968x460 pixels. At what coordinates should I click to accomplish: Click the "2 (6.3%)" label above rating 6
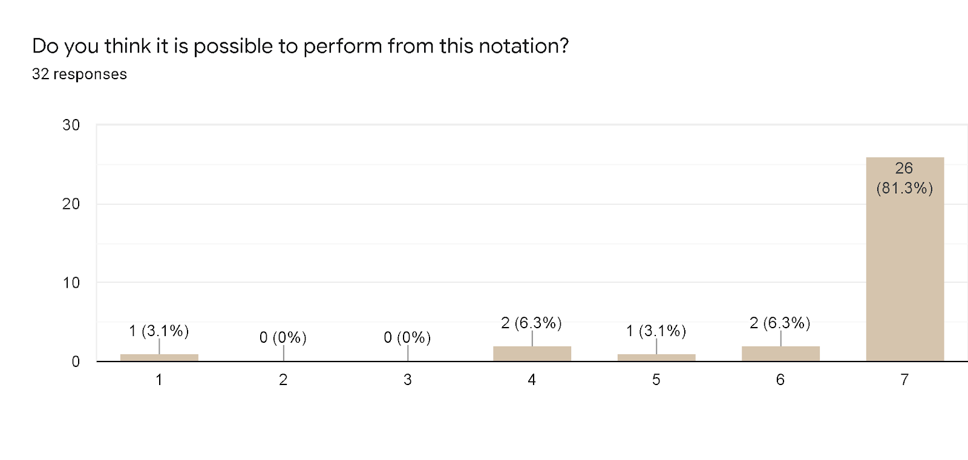pyautogui.click(x=780, y=323)
